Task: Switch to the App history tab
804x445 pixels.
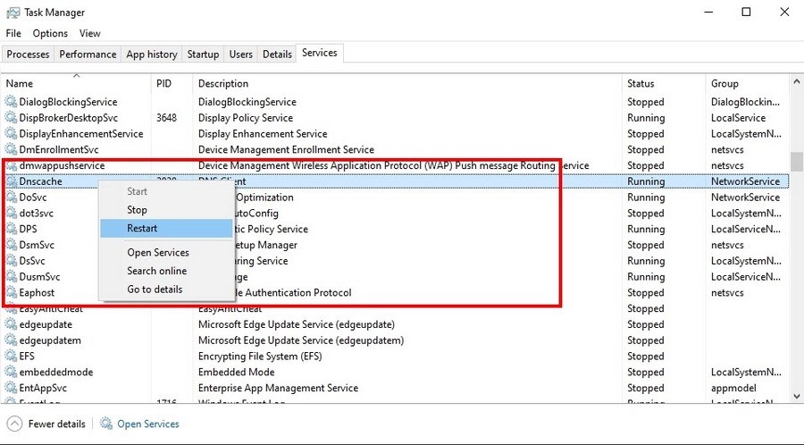Action: tap(152, 55)
